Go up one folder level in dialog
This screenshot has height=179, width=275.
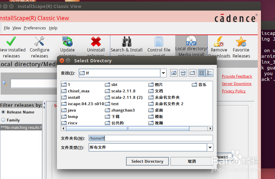click(174, 73)
